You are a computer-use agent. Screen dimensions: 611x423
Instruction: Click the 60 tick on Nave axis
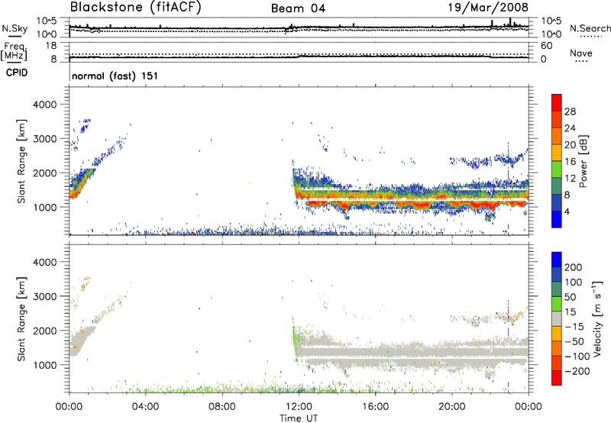coord(546,46)
